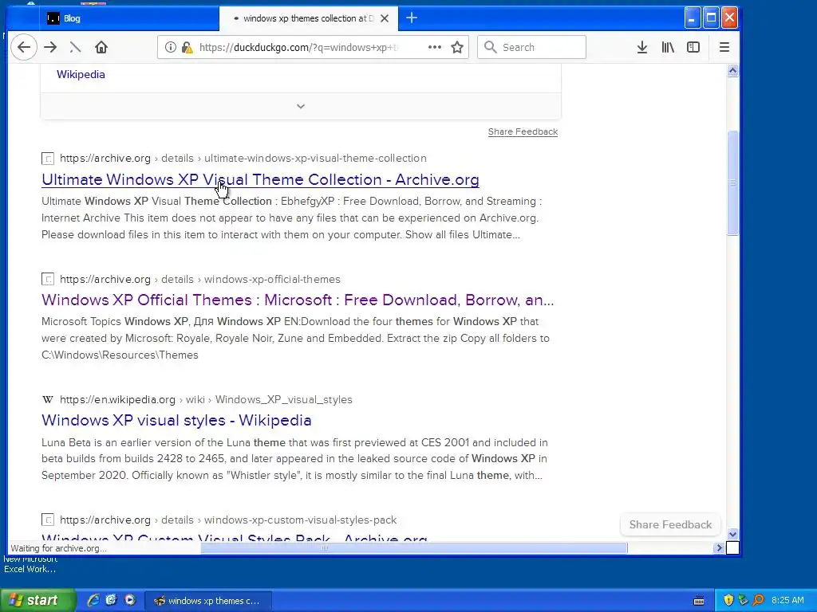Select windows xp themes taskbar button
This screenshot has height=612, width=817.
tap(208, 601)
